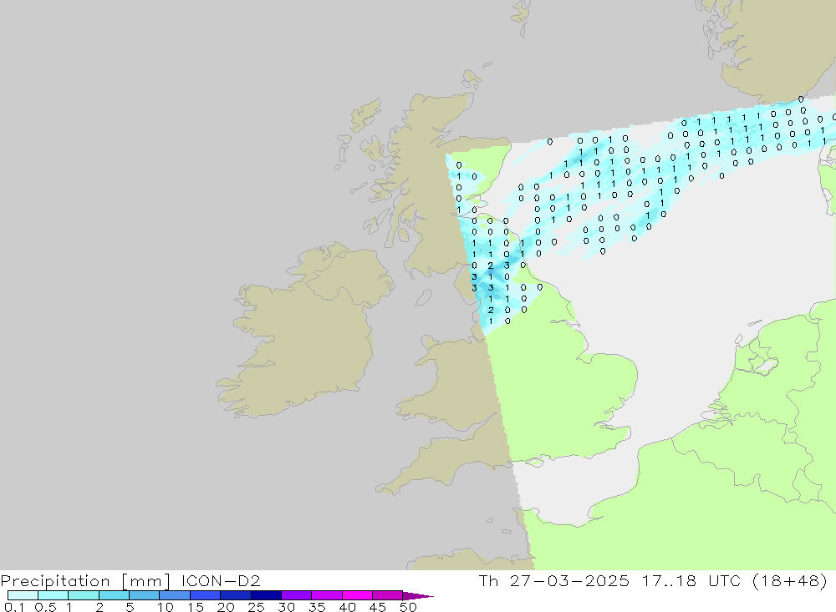
Task: Click the date '27-03-2025'
Action: [569, 580]
